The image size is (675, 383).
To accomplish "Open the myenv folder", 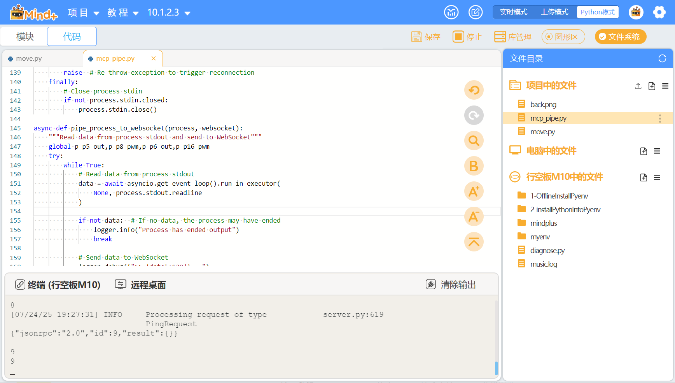I will tap(540, 237).
